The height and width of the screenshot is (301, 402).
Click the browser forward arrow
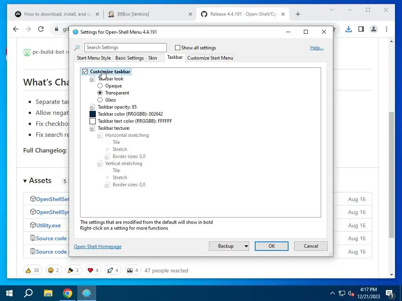tap(28, 29)
